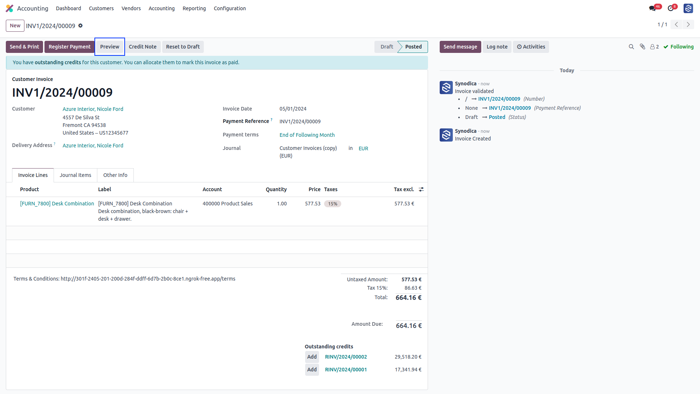Select the Invoice Lines tab

[x=33, y=175]
